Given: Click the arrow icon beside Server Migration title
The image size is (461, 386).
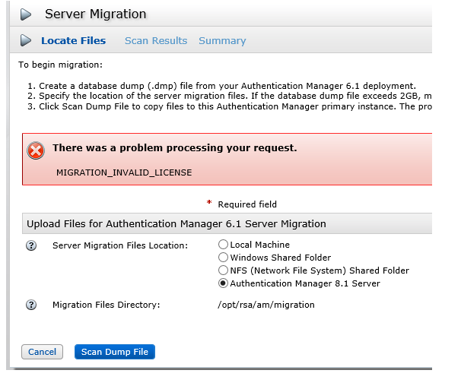Looking at the screenshot, I should coord(27,14).
